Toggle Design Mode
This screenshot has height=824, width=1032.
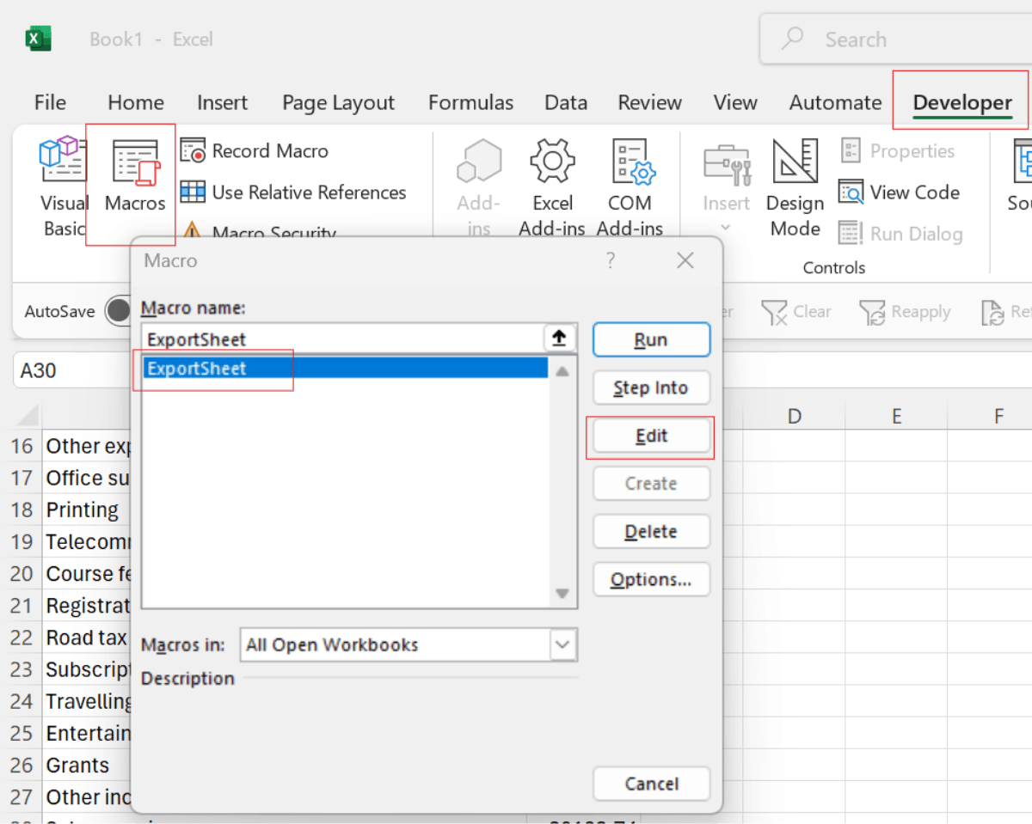pyautogui.click(x=795, y=188)
